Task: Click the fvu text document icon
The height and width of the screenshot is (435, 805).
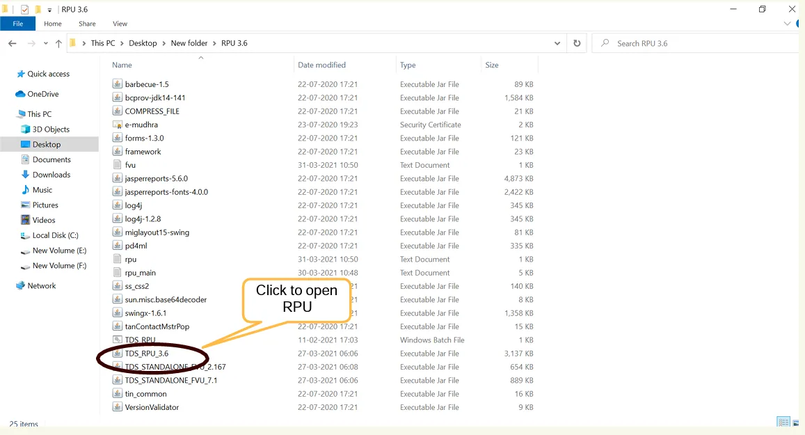Action: pyautogui.click(x=117, y=165)
